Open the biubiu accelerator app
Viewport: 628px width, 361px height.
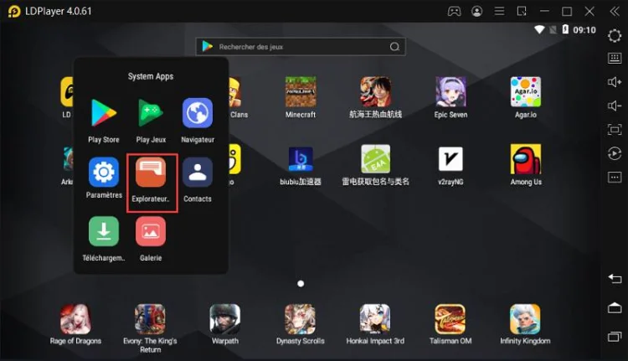pyautogui.click(x=301, y=159)
